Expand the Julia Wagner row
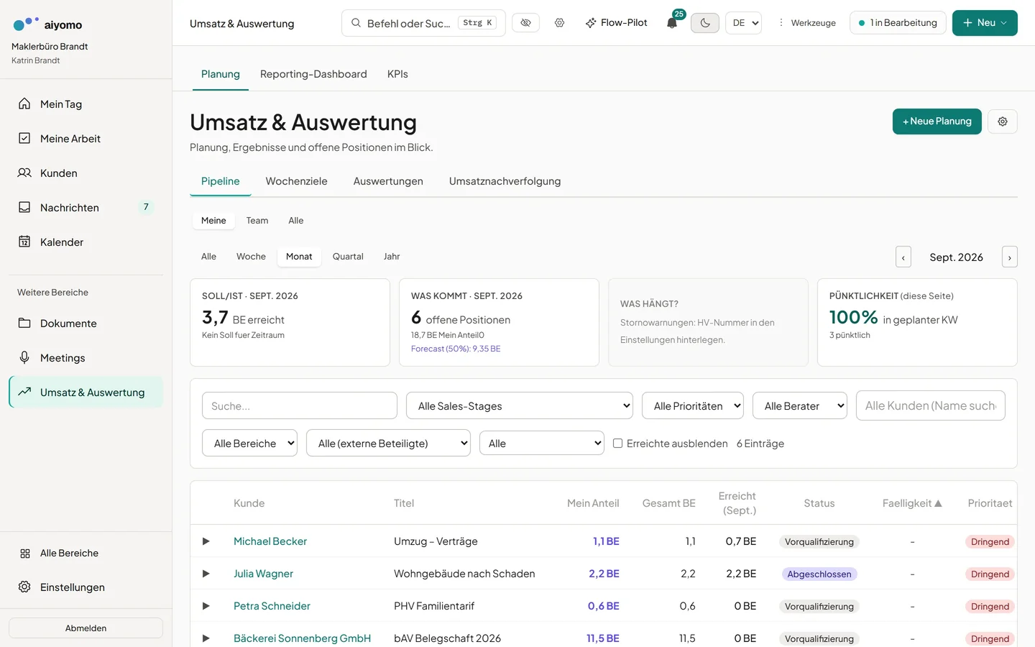Screen dimensions: 1035x647 (x=206, y=574)
